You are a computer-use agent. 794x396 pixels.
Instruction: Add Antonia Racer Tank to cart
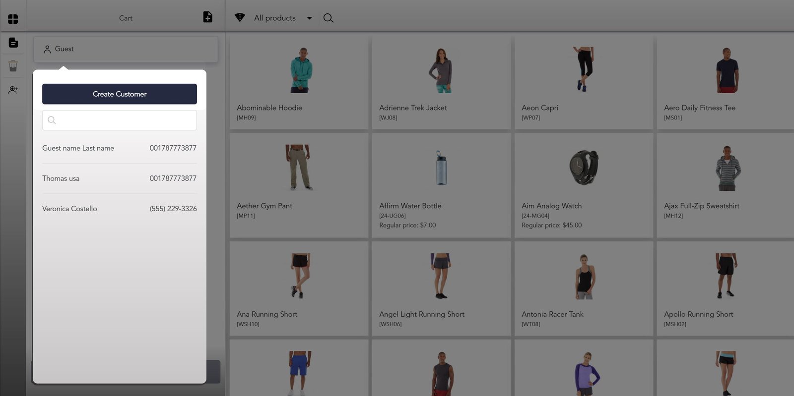click(x=584, y=288)
